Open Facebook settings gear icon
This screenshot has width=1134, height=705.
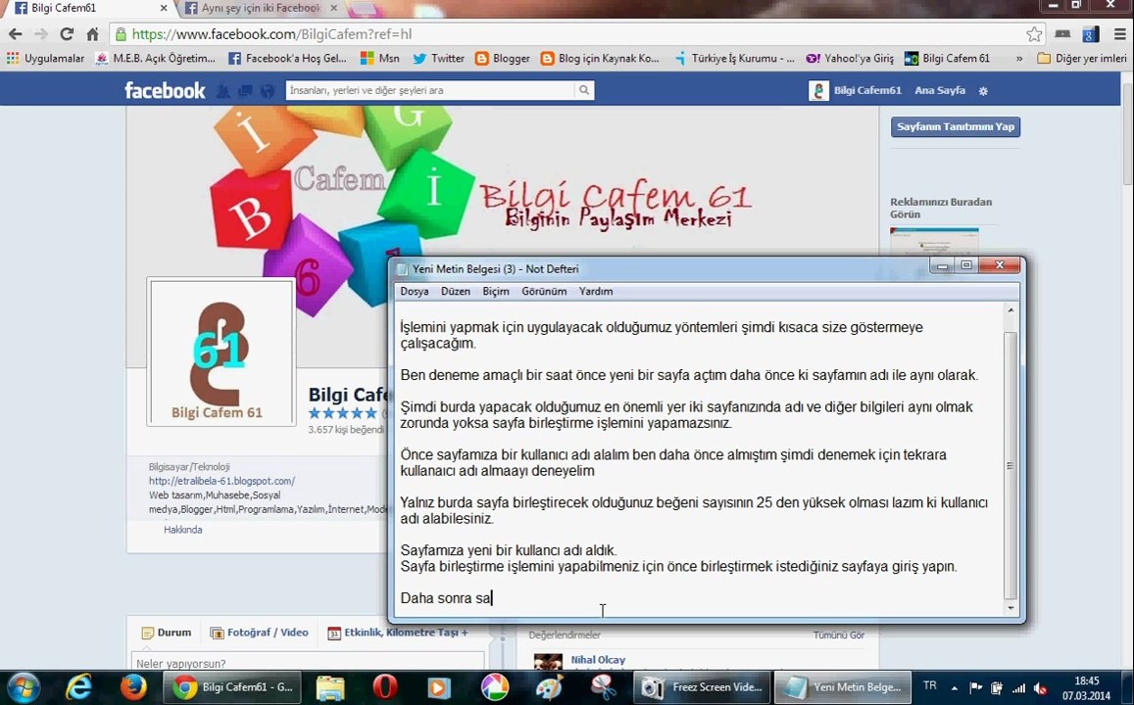pos(984,91)
